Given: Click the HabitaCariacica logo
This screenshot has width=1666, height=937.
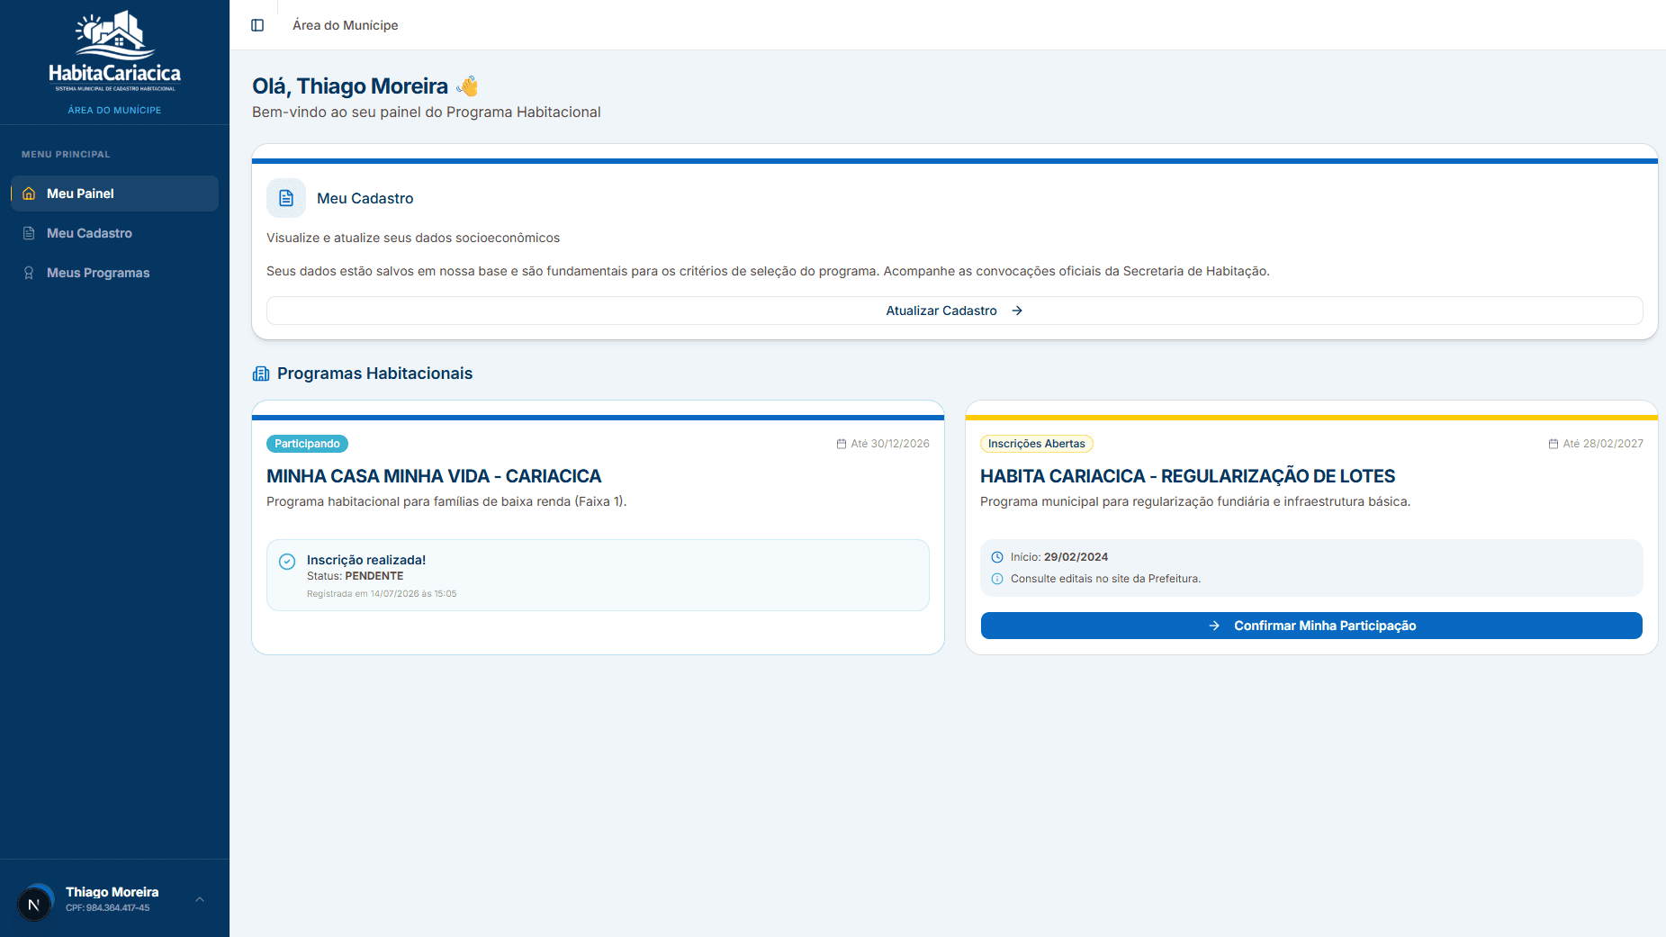Looking at the screenshot, I should 114,51.
